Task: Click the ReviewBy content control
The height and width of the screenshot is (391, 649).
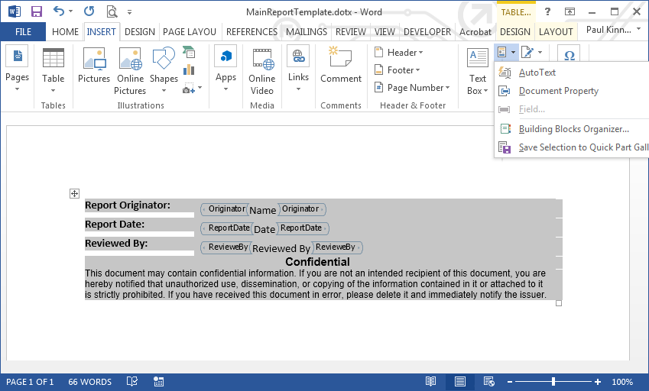Action: click(x=281, y=247)
